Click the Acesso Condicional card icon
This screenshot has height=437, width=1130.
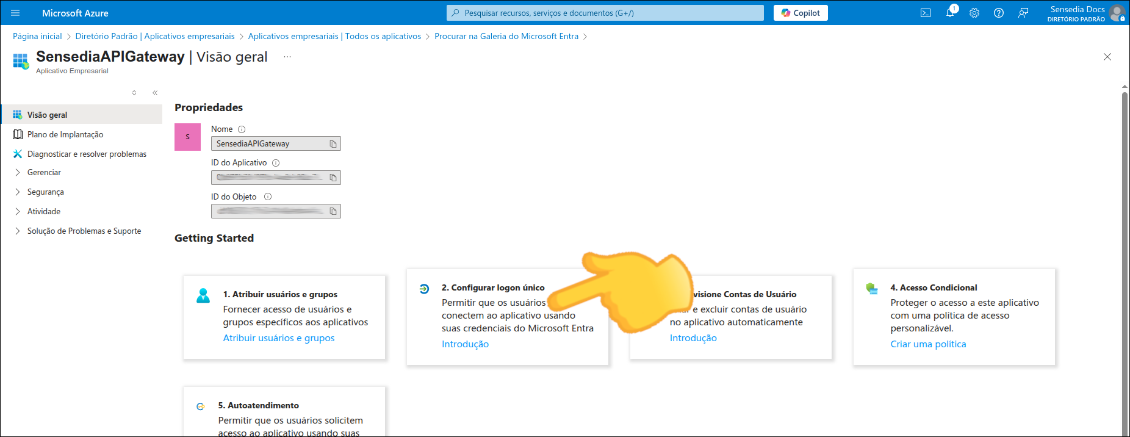(872, 288)
